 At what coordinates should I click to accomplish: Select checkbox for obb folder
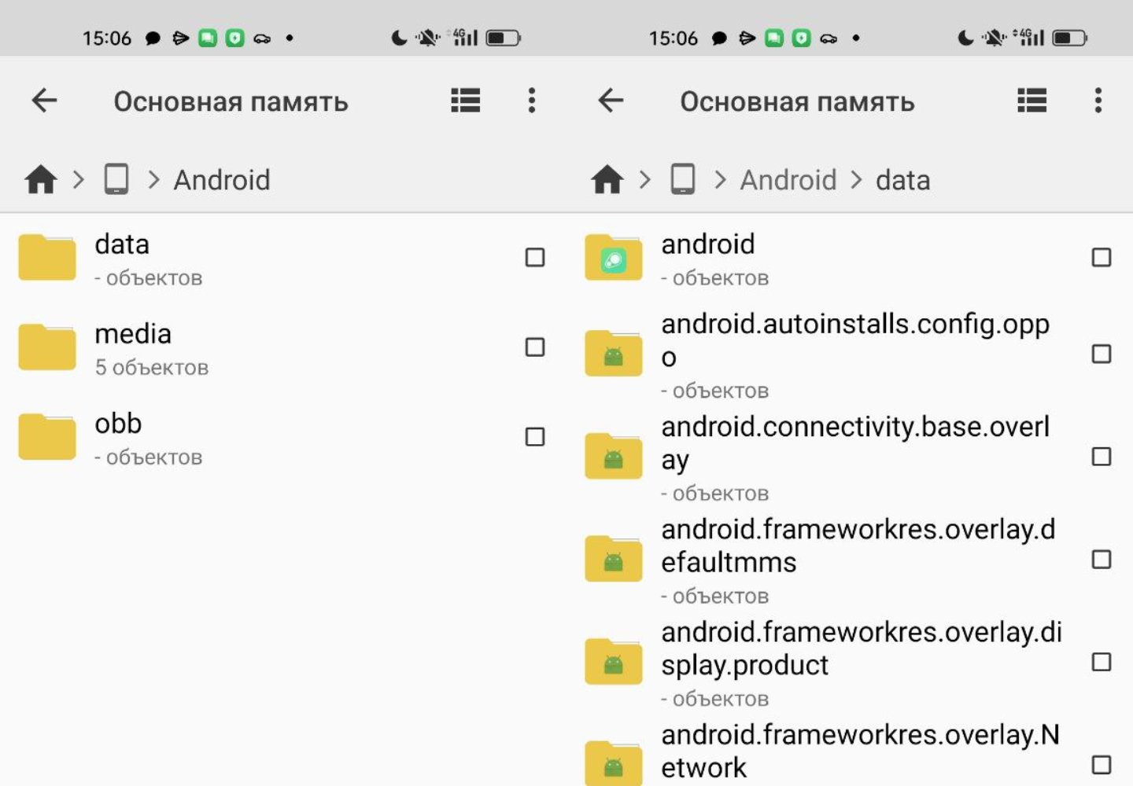[x=535, y=436]
